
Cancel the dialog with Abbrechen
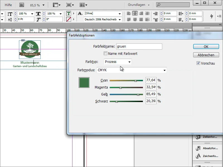pyautogui.click(x=206, y=55)
